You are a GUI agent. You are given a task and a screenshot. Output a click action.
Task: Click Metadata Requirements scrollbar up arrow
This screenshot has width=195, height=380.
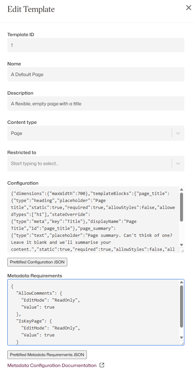(181, 282)
